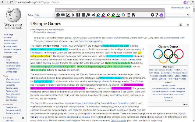Open the Youth Olympic Games link
This screenshot has height=122, width=195.
pos(98,81)
